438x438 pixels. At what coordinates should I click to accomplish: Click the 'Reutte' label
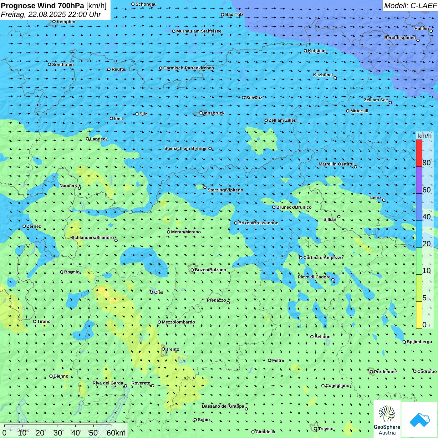118,69
